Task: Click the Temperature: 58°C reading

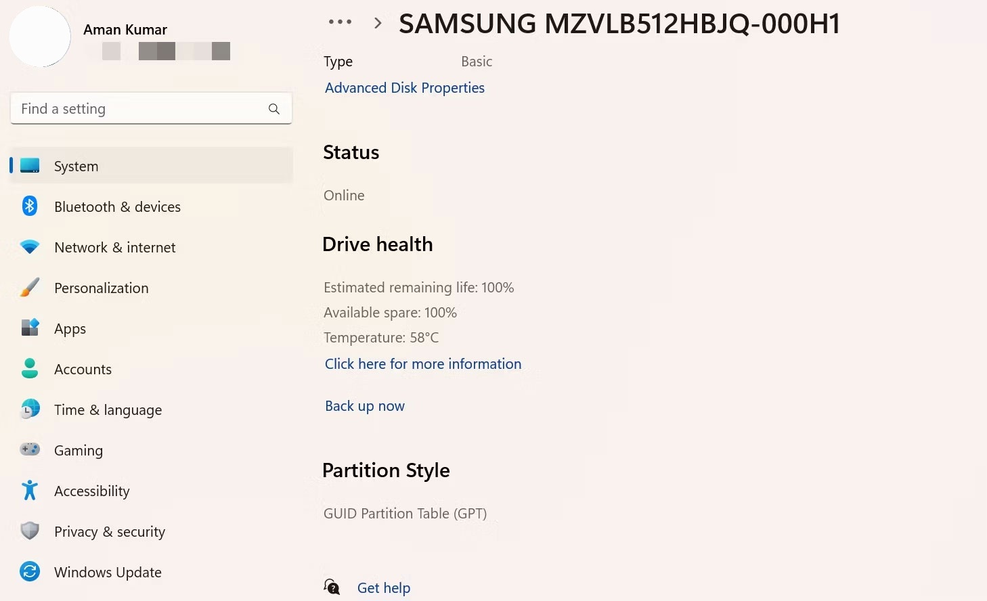Action: 381,338
